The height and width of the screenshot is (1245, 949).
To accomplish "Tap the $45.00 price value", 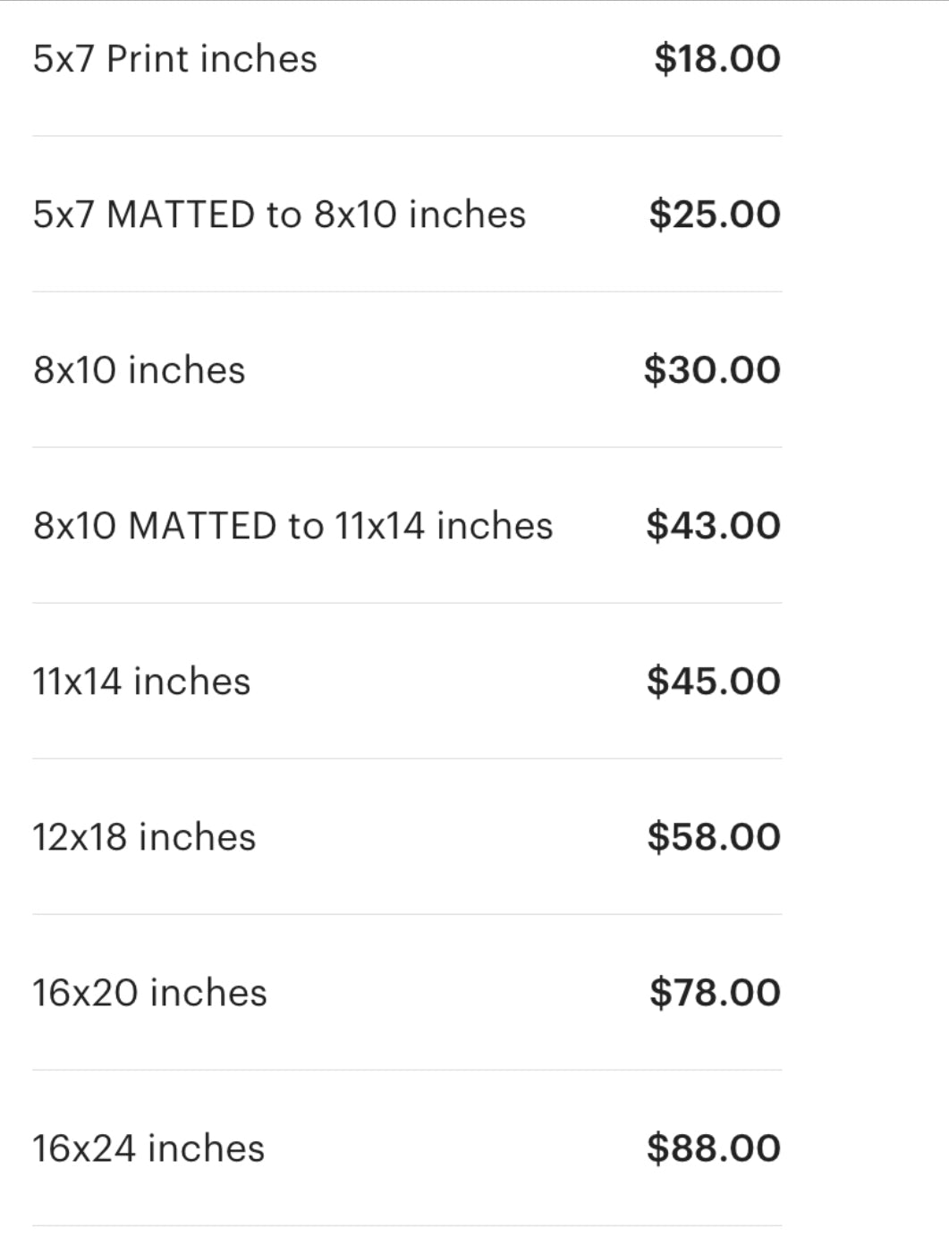I will pyautogui.click(x=714, y=682).
